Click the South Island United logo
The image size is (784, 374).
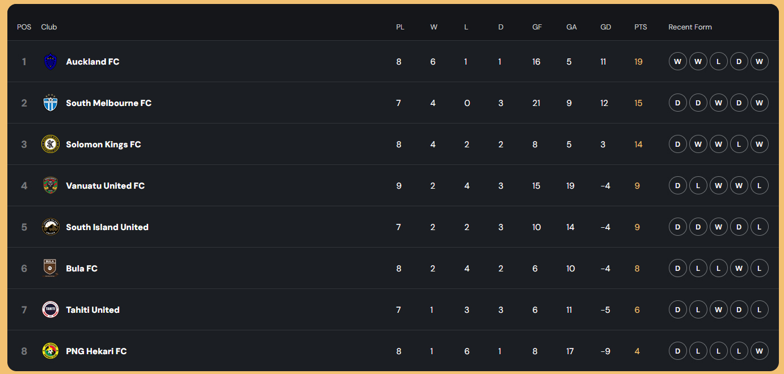[50, 227]
